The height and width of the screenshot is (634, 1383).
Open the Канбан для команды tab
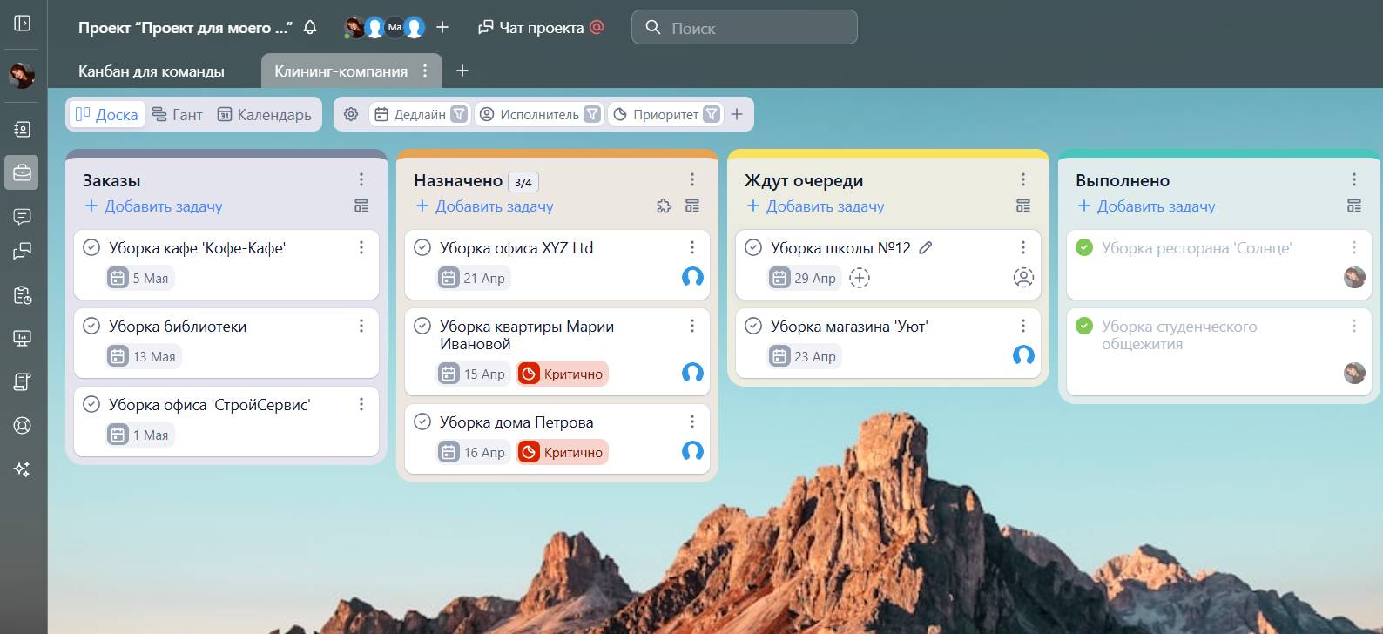point(152,71)
